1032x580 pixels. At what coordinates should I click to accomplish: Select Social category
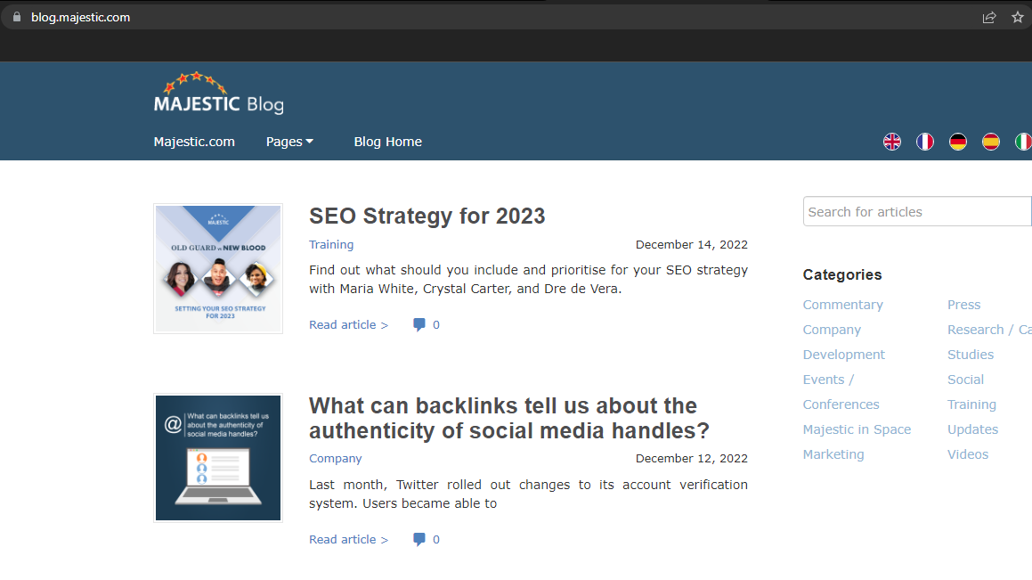click(965, 380)
